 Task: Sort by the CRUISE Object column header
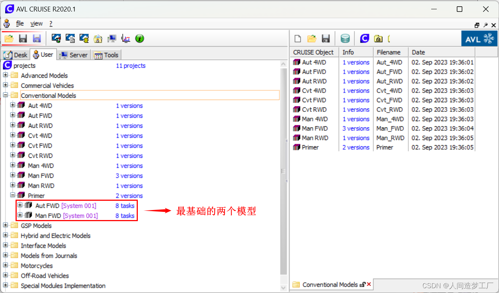pyautogui.click(x=315, y=52)
